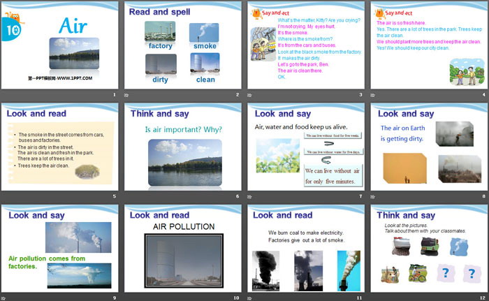
Task: Click animation star icon under slide 9
Action: [x=3, y=298]
